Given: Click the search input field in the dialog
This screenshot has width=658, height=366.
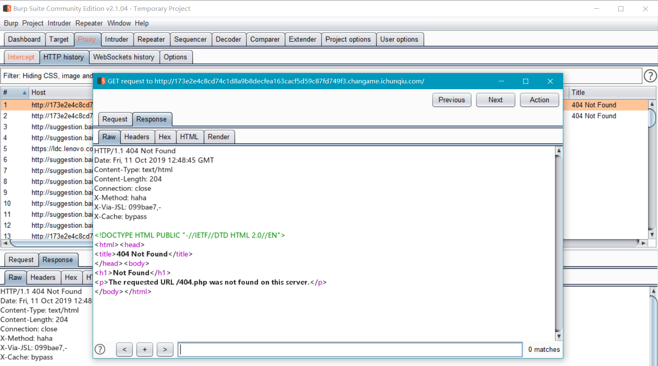Looking at the screenshot, I should pyautogui.click(x=350, y=349).
